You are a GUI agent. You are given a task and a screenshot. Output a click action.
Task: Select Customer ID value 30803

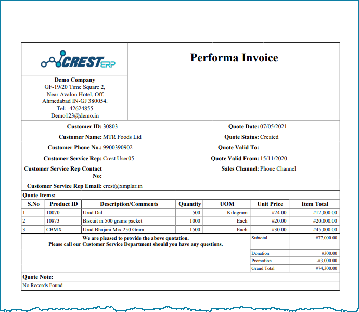(110, 126)
